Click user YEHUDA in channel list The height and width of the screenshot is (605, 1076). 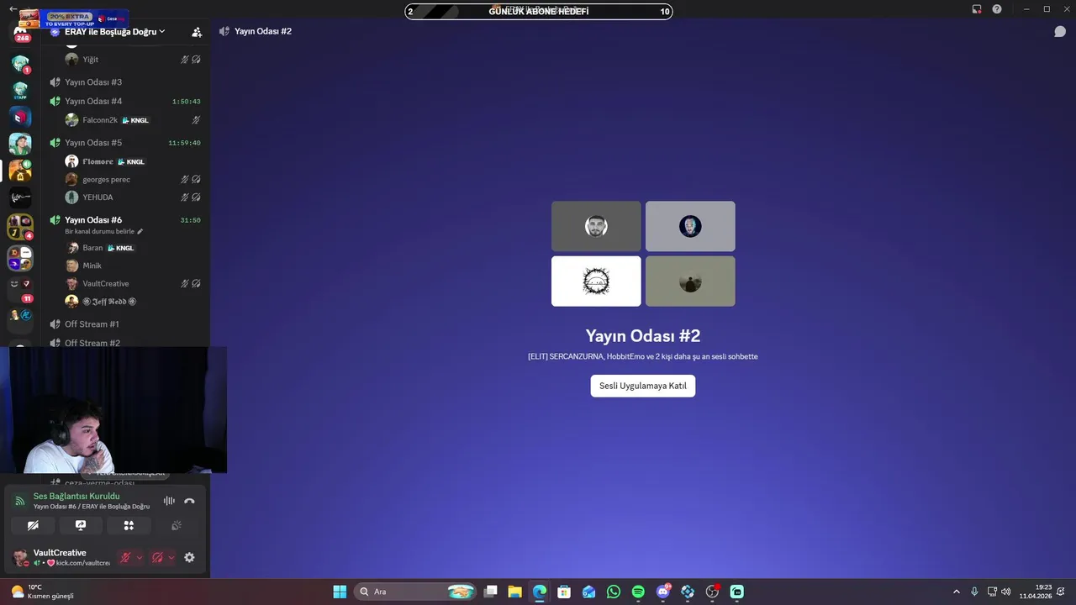98,197
